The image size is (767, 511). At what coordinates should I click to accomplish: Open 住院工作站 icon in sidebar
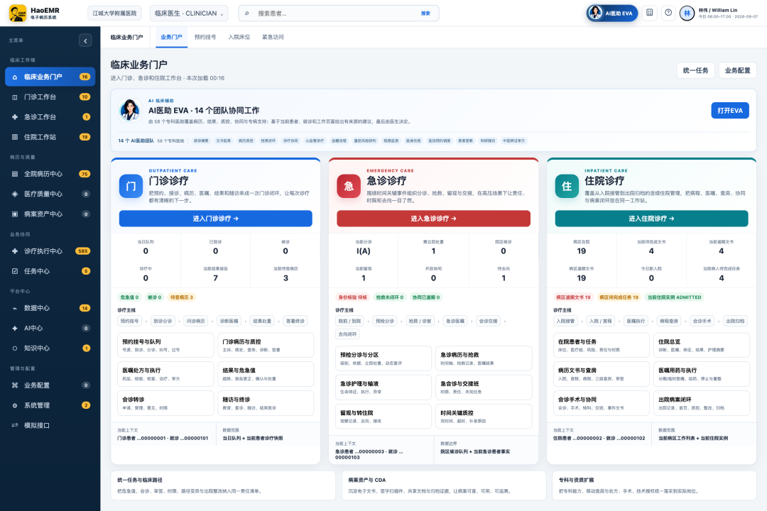(15, 138)
